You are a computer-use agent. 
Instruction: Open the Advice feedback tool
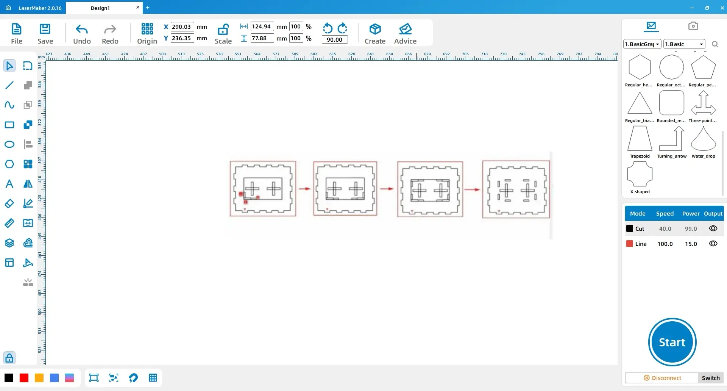click(405, 34)
